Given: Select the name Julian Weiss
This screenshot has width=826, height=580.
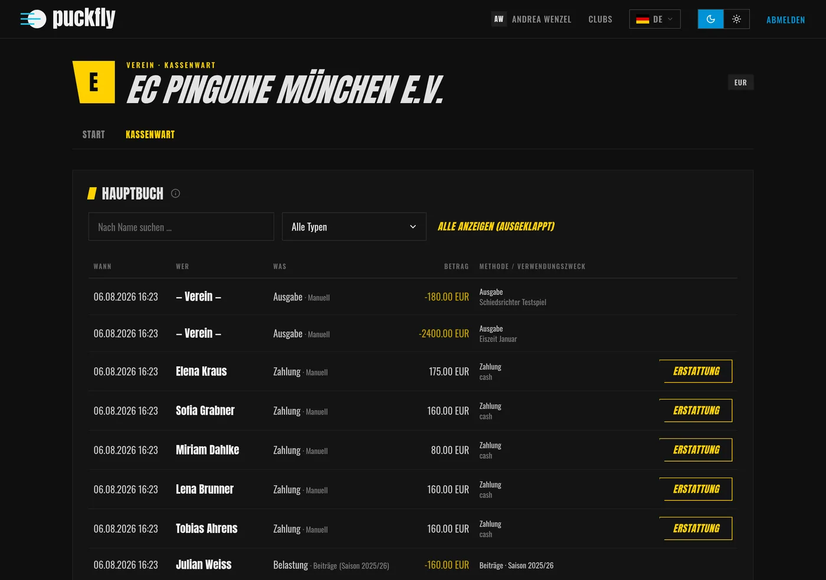Looking at the screenshot, I should point(204,565).
